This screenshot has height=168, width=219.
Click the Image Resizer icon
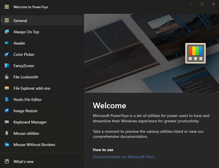(x=7, y=111)
